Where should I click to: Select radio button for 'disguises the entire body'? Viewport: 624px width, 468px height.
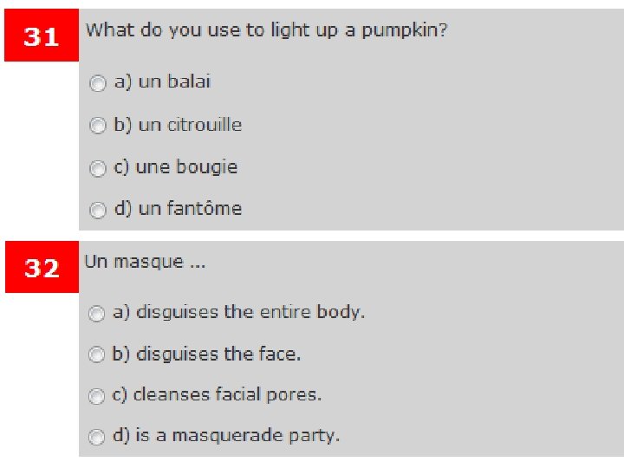point(97,314)
